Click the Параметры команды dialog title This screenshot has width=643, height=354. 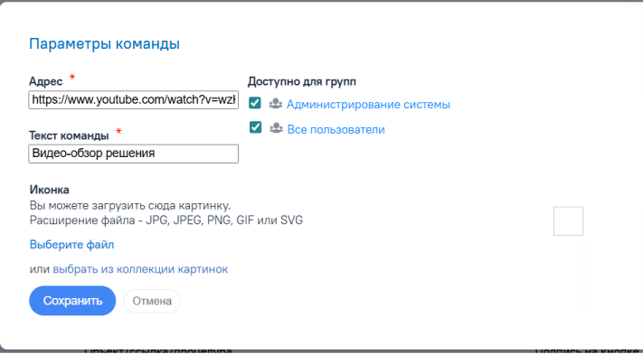pyautogui.click(x=104, y=44)
